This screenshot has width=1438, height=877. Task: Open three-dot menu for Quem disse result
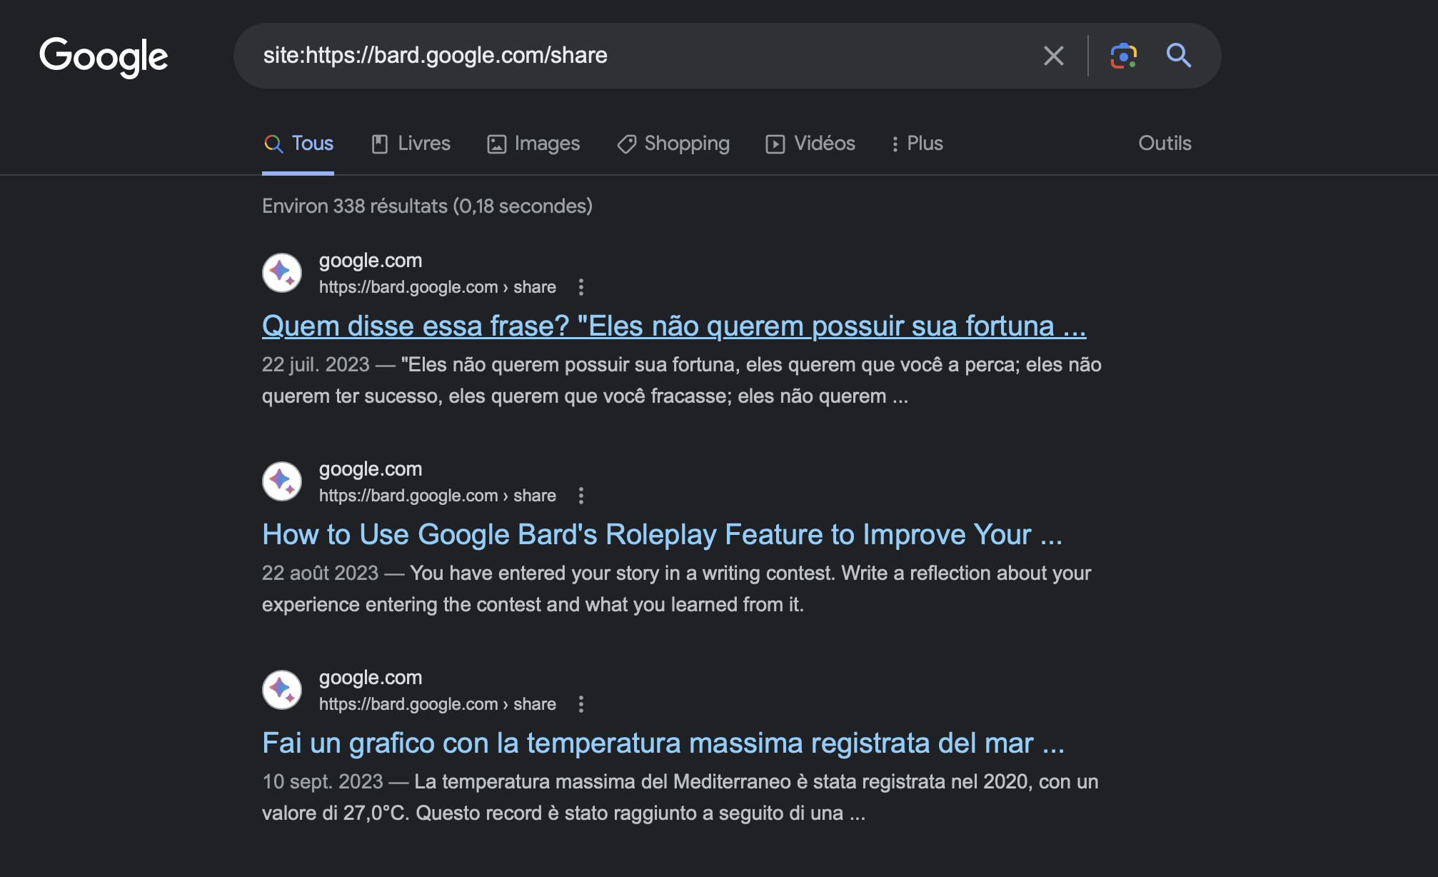coord(581,287)
